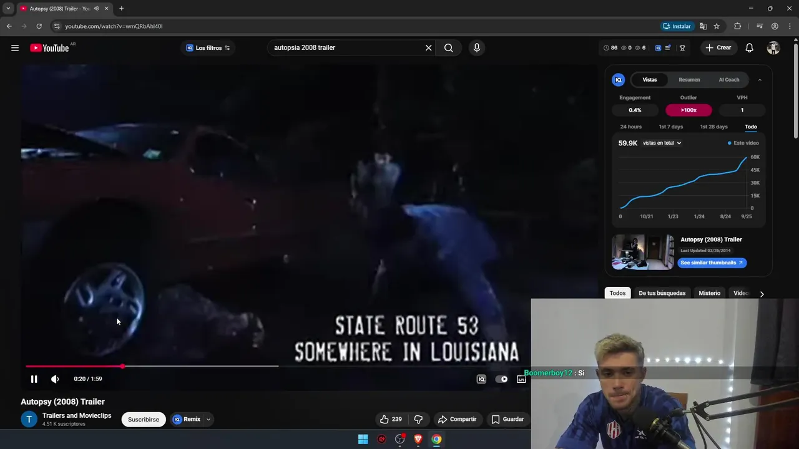Select 1st 28 days range
This screenshot has width=799, height=449.
tap(713, 127)
